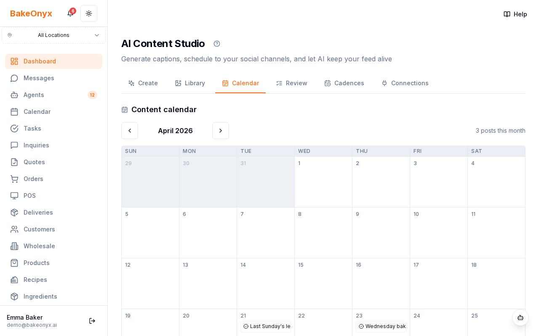Image resolution: width=539 pixels, height=336 pixels.
Task: Navigate to Recipes in the sidebar
Action: click(x=35, y=280)
